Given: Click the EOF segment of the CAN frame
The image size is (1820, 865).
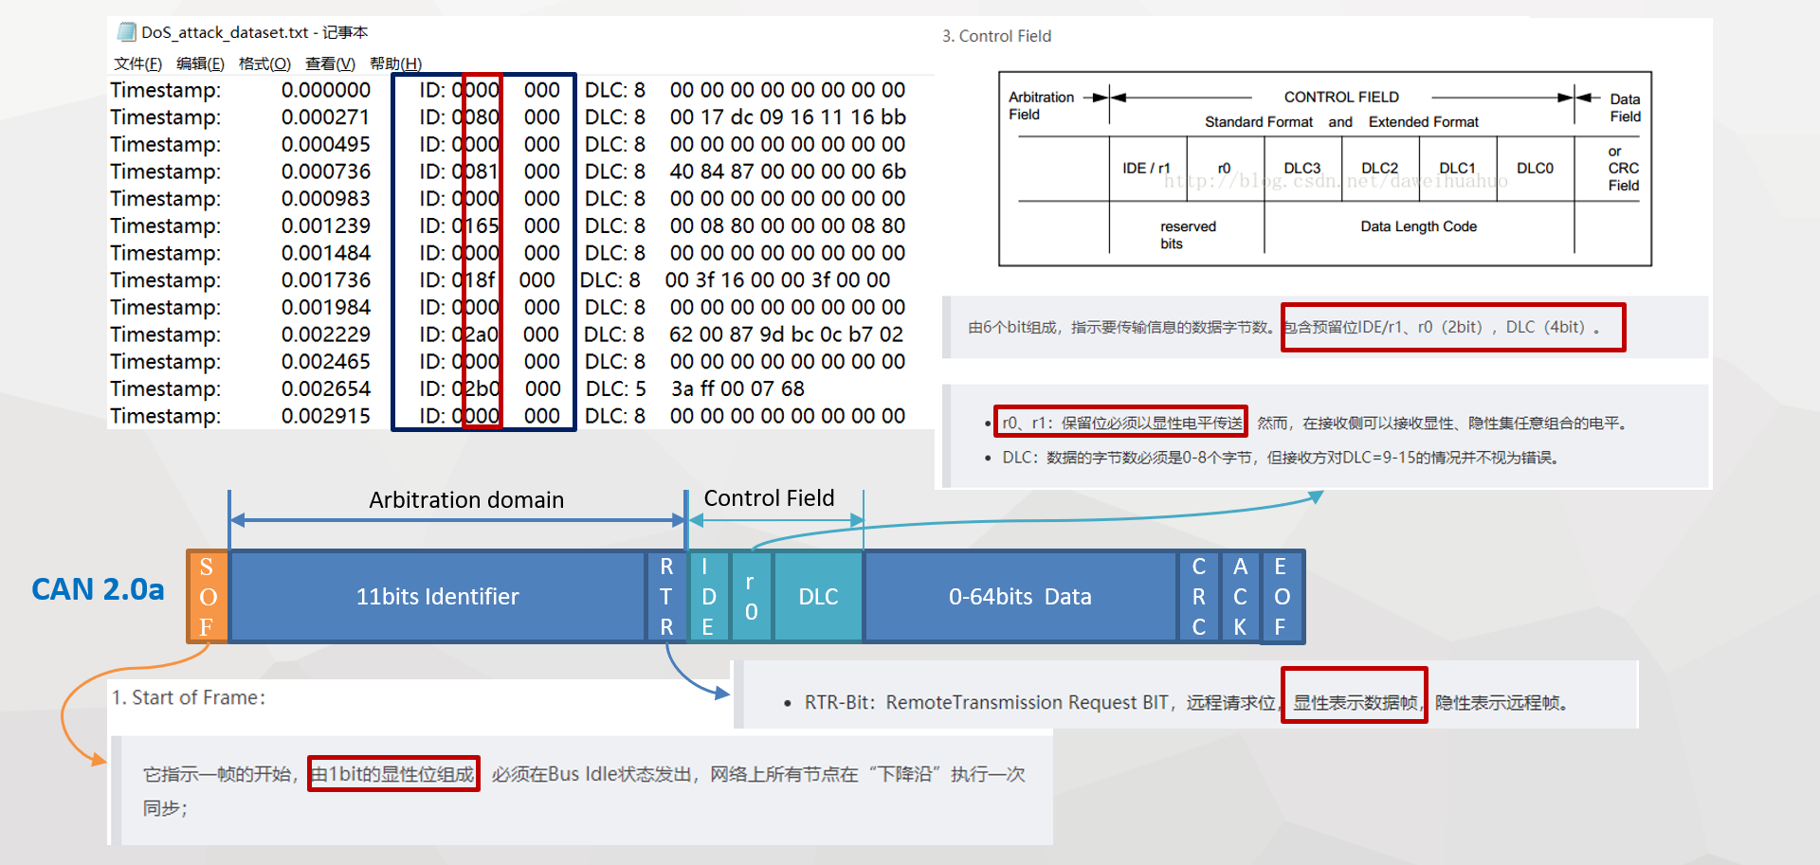Looking at the screenshot, I should point(1282,596).
